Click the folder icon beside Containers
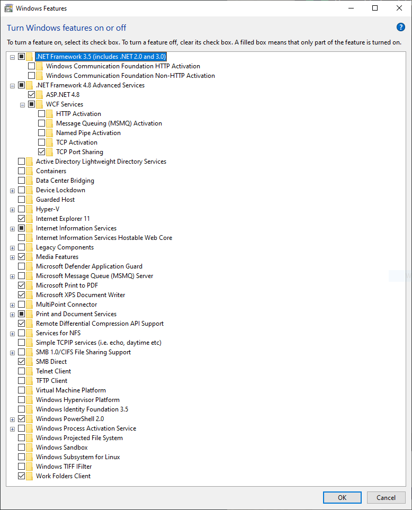The height and width of the screenshot is (510, 412). [x=29, y=171]
